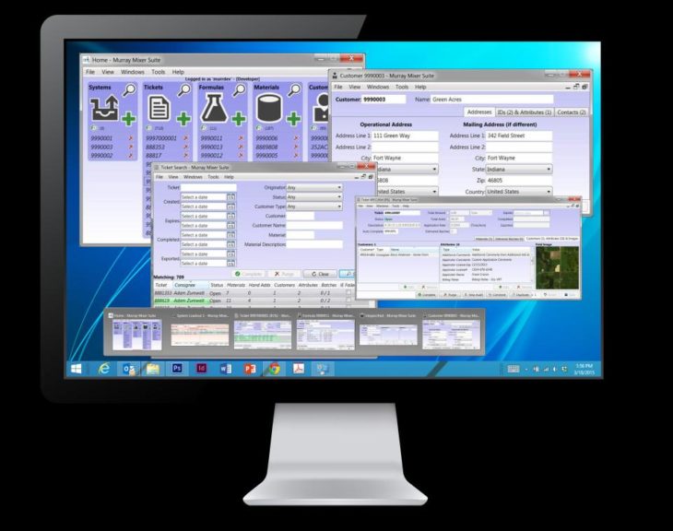The image size is (673, 531).
Task: Open Materials search magnifier on Home
Action: (x=294, y=89)
